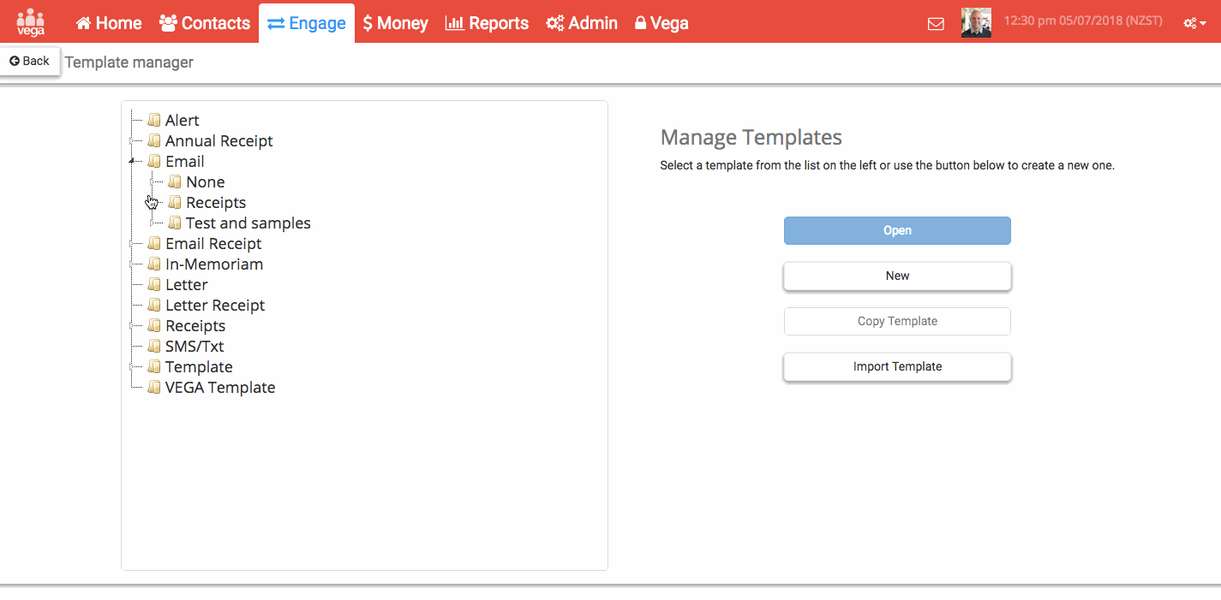Select the Engage menu tab
This screenshot has width=1221, height=600.
(x=307, y=23)
